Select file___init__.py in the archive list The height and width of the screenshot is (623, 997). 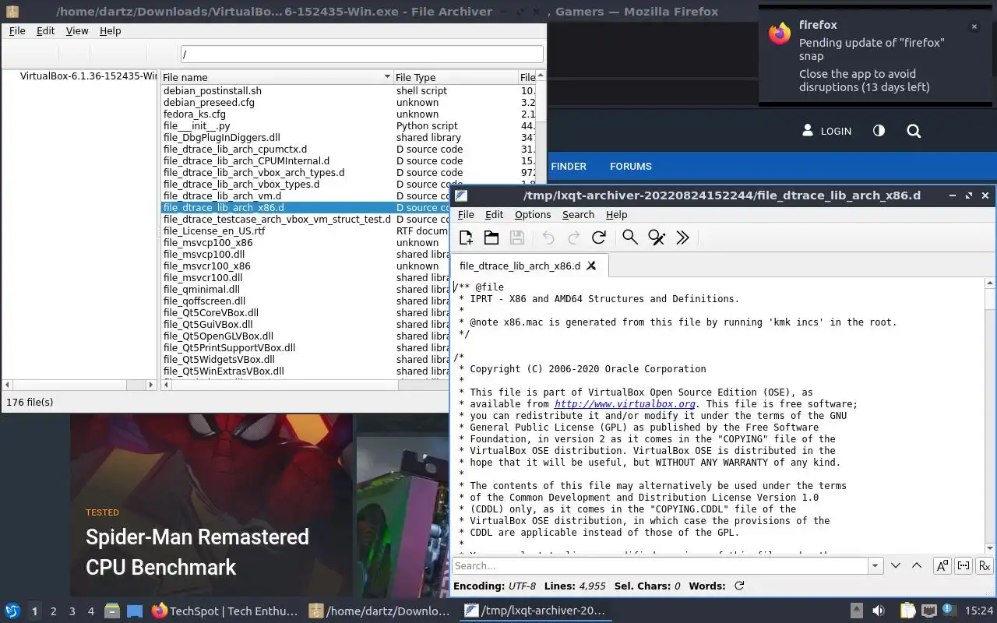197,126
